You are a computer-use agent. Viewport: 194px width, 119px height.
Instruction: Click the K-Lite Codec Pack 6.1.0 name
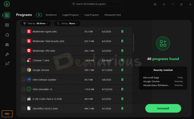[x=47, y=99]
